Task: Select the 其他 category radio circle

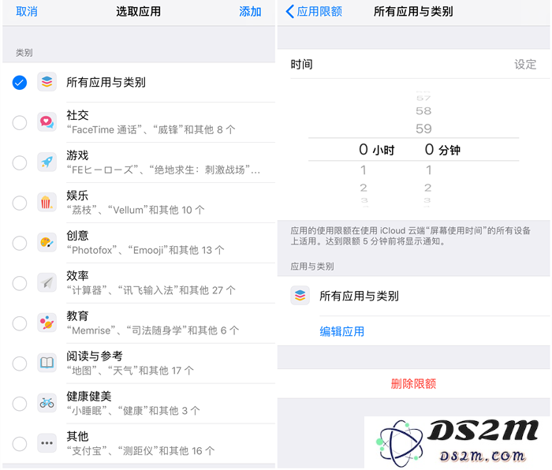Action: click(20, 444)
